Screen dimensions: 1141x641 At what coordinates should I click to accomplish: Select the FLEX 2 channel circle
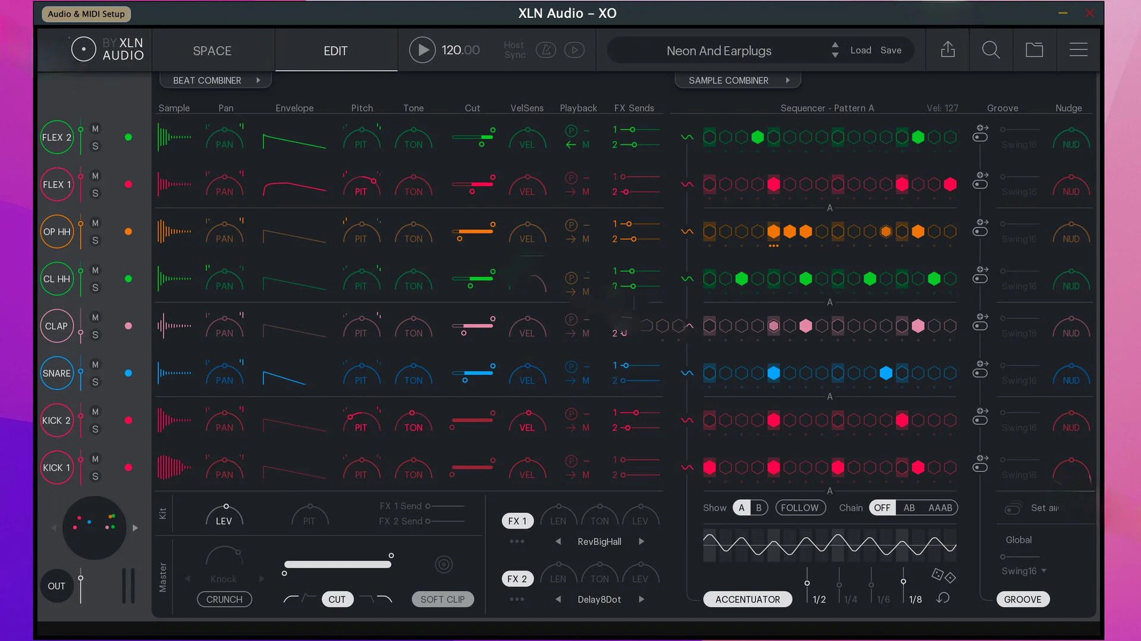tap(56, 137)
